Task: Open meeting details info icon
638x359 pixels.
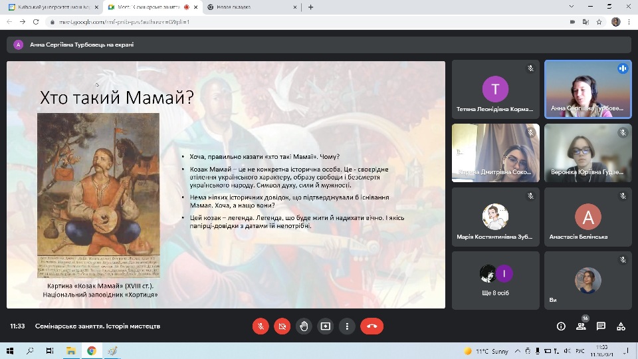Action: 561,326
